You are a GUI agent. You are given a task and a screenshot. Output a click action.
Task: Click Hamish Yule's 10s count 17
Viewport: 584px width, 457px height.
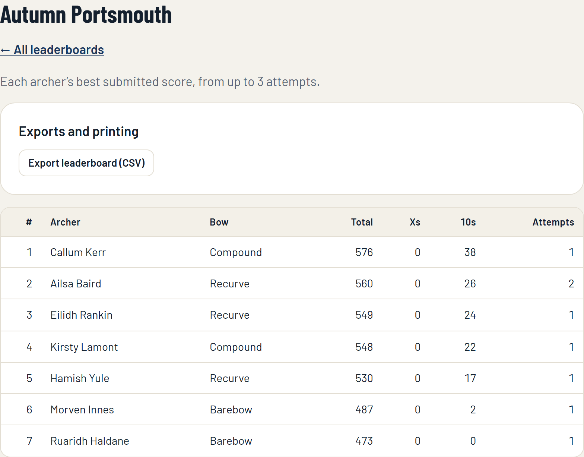pos(470,378)
